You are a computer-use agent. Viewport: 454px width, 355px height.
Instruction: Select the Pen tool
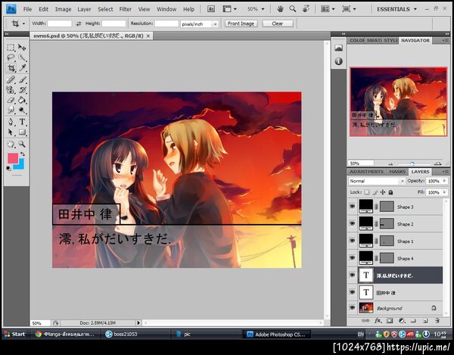pyautogui.click(x=11, y=122)
